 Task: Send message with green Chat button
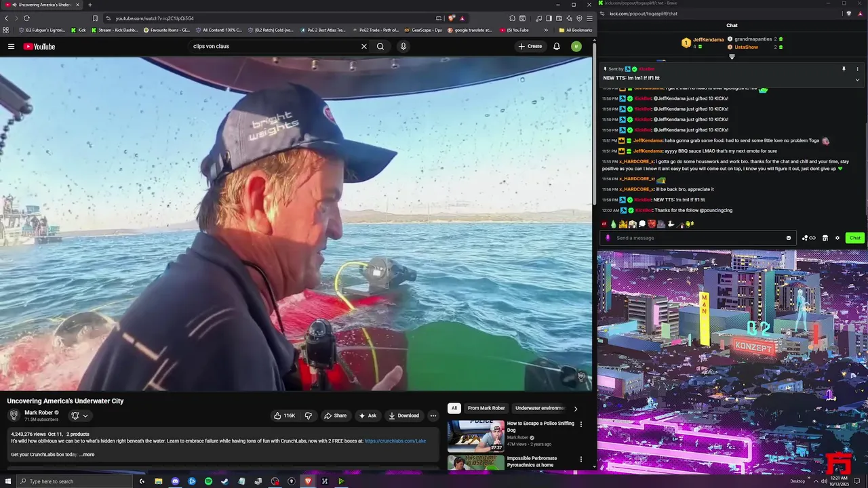tap(854, 238)
